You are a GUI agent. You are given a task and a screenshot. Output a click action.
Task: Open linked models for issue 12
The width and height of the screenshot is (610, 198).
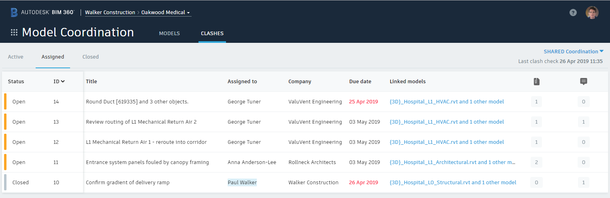click(x=447, y=142)
